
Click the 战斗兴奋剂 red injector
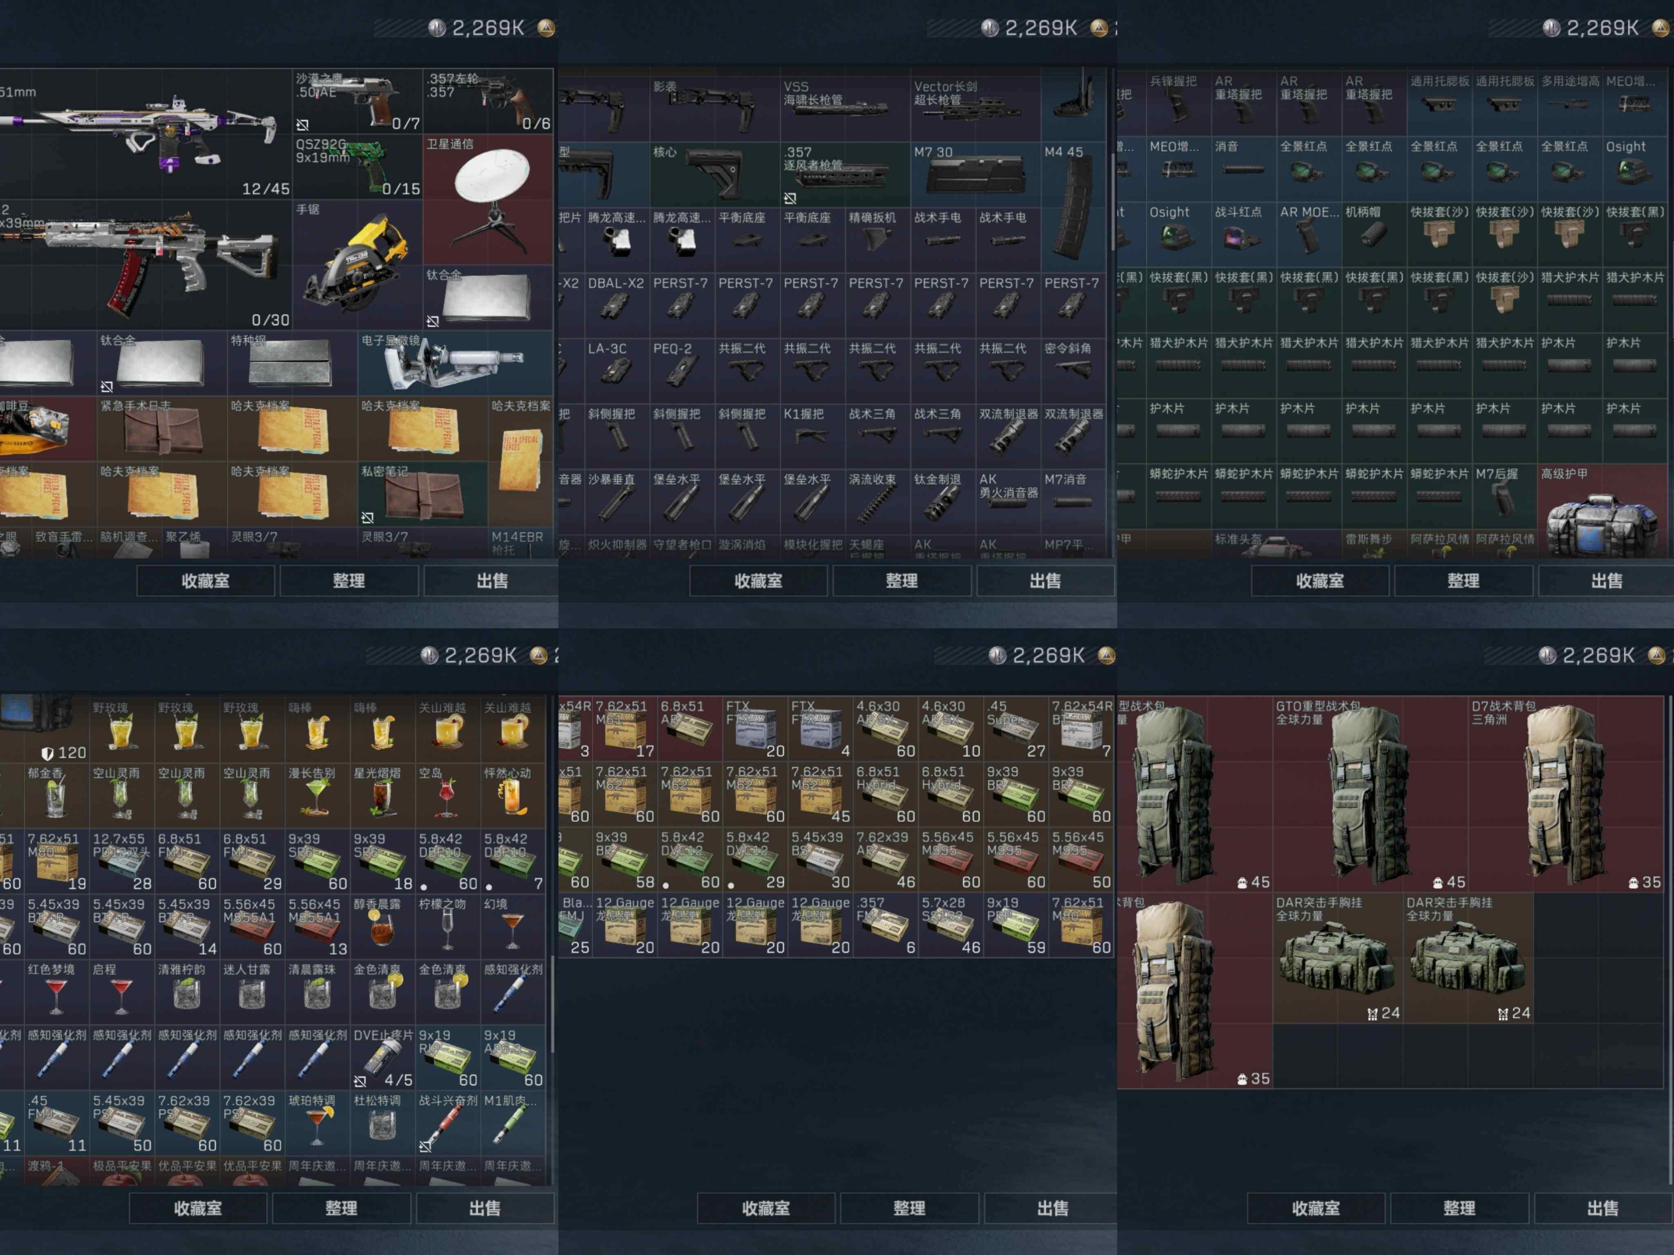448,1123
